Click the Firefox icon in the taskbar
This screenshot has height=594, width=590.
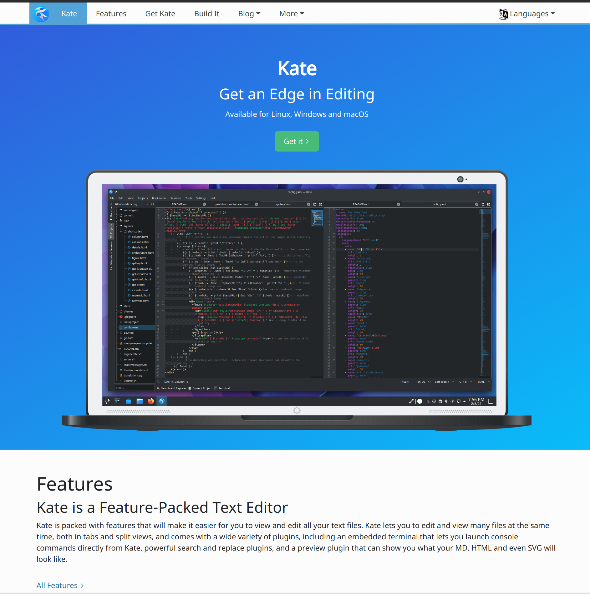pyautogui.click(x=151, y=401)
